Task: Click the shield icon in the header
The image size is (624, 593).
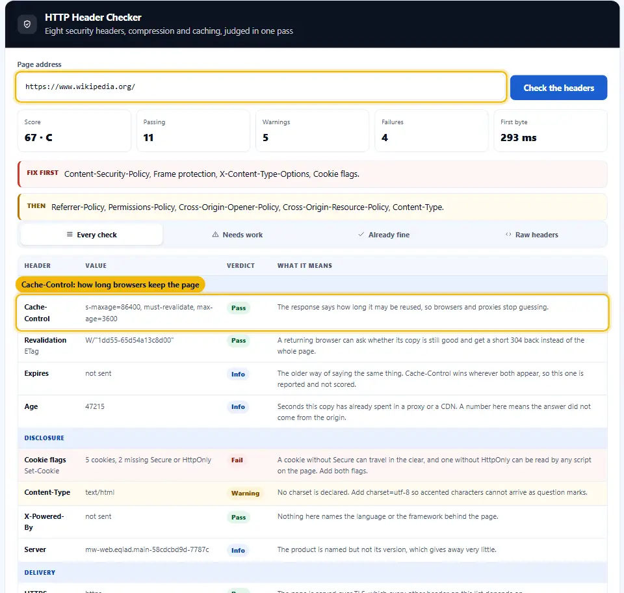Action: point(27,24)
